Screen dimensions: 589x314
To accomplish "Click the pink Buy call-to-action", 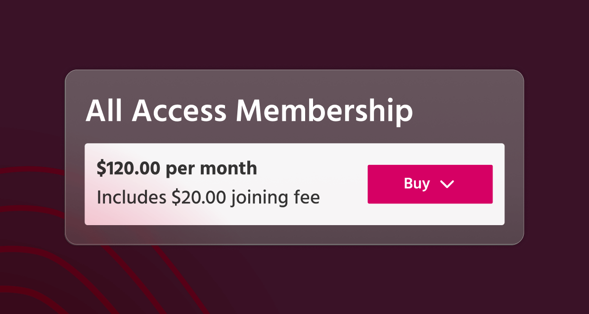I will (x=429, y=184).
